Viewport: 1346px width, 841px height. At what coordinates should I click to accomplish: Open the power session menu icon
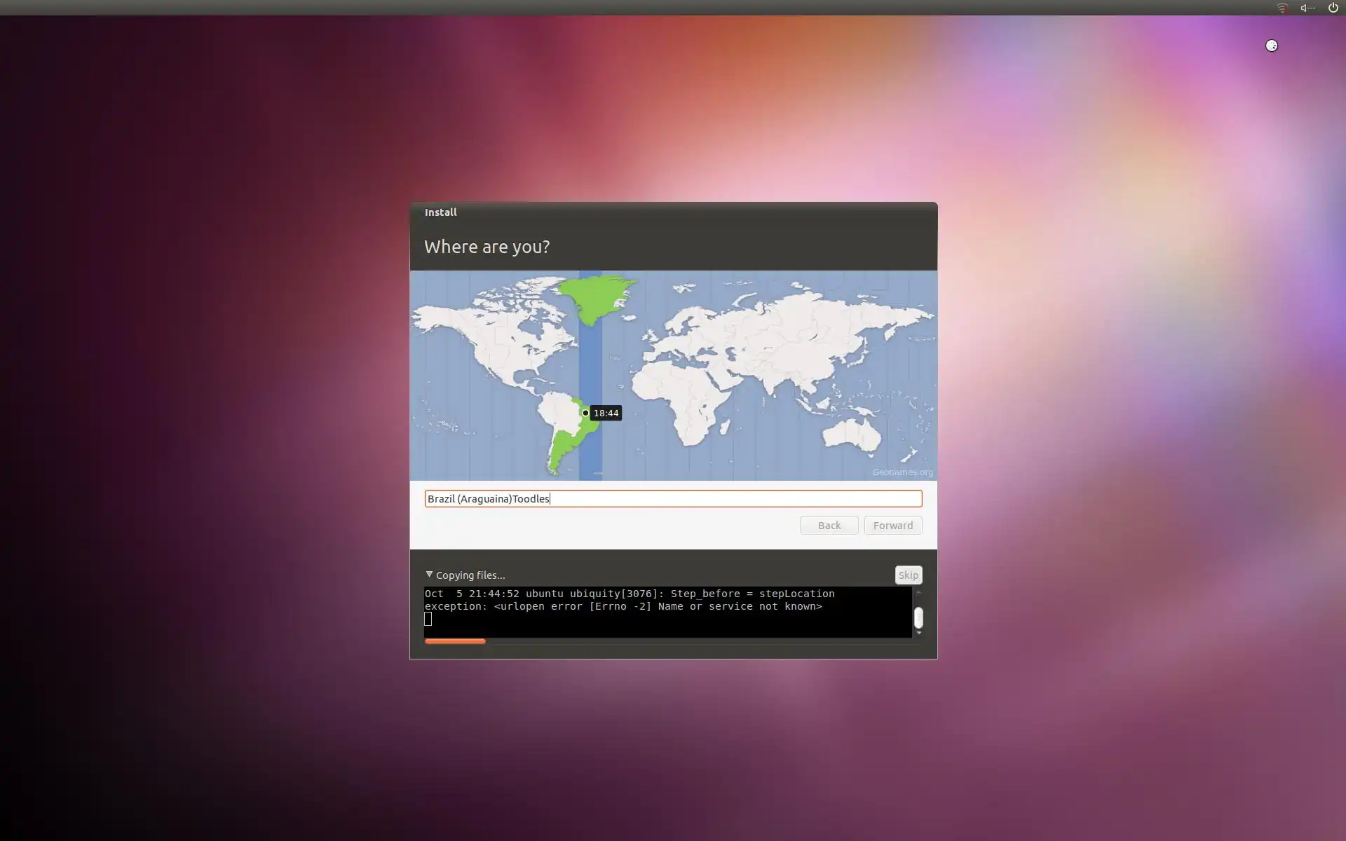(1333, 8)
